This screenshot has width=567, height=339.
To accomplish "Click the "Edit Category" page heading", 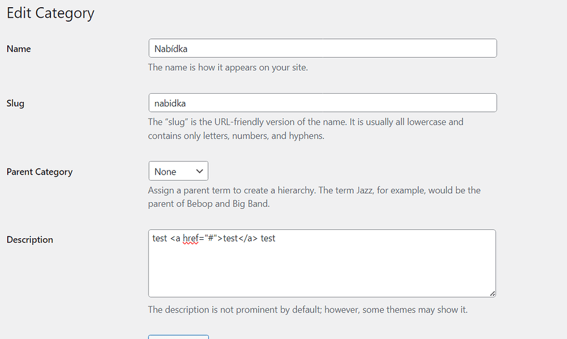I will tap(50, 13).
